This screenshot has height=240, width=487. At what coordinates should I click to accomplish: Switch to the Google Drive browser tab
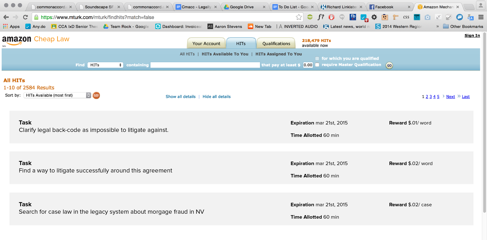(x=245, y=7)
